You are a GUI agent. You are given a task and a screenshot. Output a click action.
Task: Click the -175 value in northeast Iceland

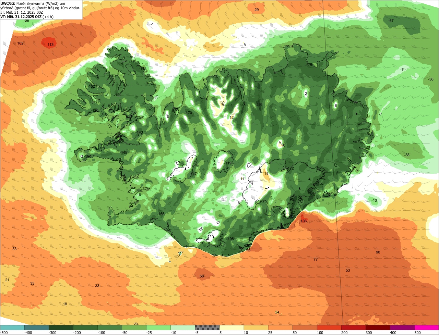(309, 65)
